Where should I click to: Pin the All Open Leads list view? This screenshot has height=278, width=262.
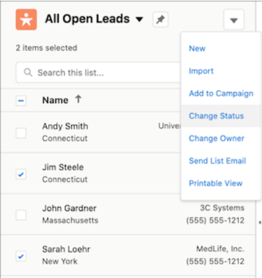pyautogui.click(x=161, y=20)
